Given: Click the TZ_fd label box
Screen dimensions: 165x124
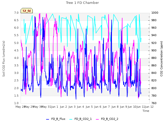Looking at the screenshot, I should (27, 11).
